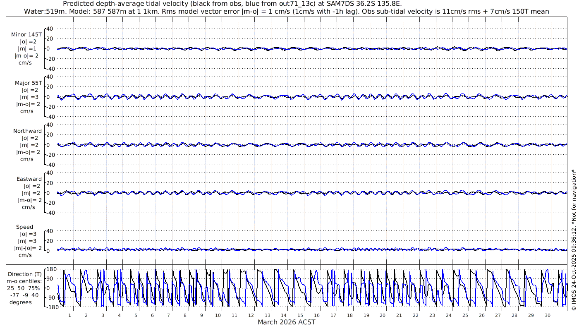Click the 'degrees' unit label in the Direction panel
Screen dimensions: 579x331
click(21, 302)
